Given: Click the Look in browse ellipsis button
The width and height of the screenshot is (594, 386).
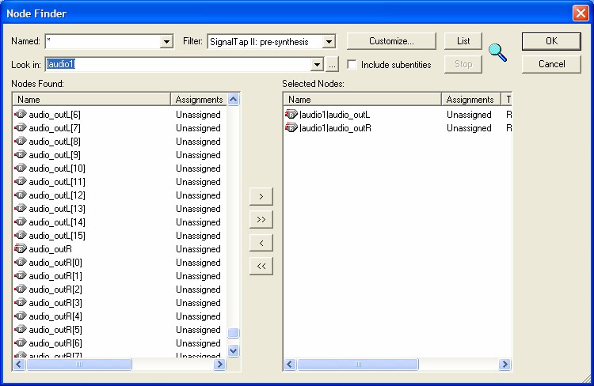Looking at the screenshot, I should tap(333, 65).
